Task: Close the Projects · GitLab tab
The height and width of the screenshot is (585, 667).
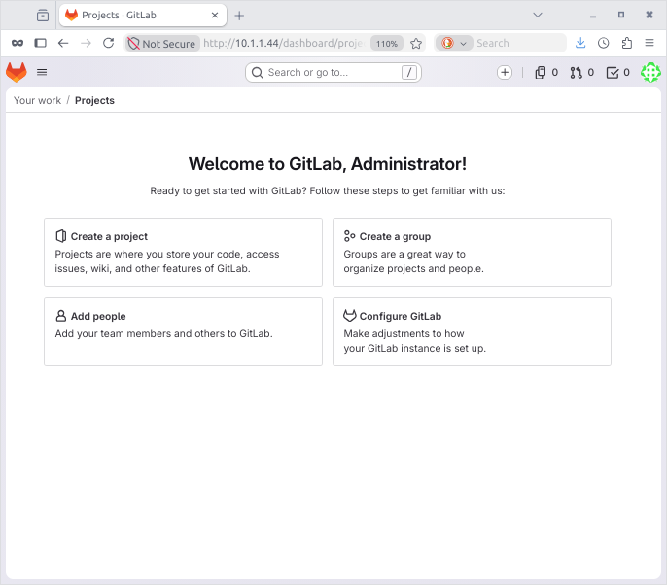Action: tap(215, 16)
